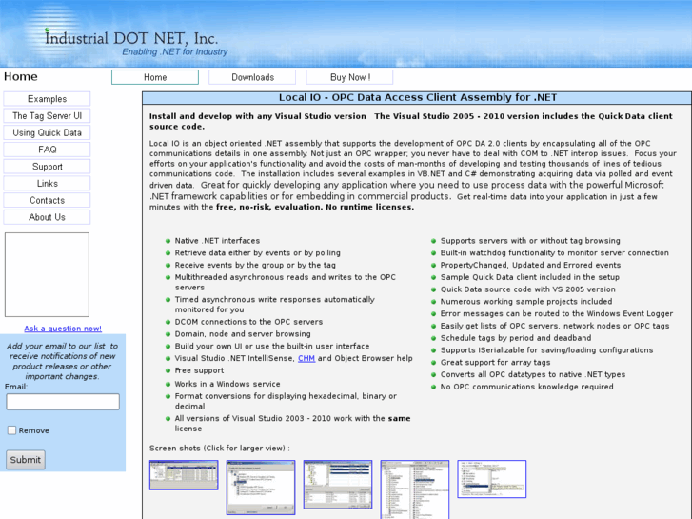Open the About Us page

coord(47,217)
